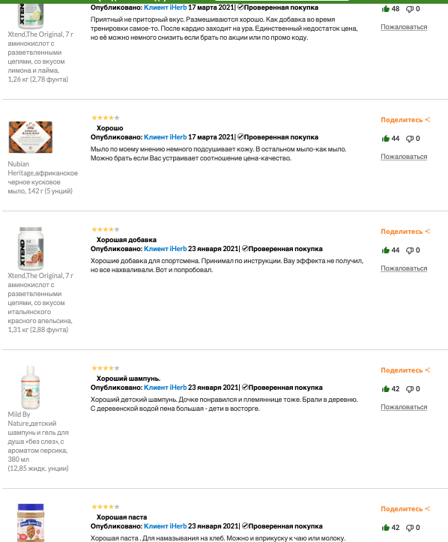448x542 pixels.
Task: Open the Xtend Italian red orange product link
Action: click(x=40, y=302)
